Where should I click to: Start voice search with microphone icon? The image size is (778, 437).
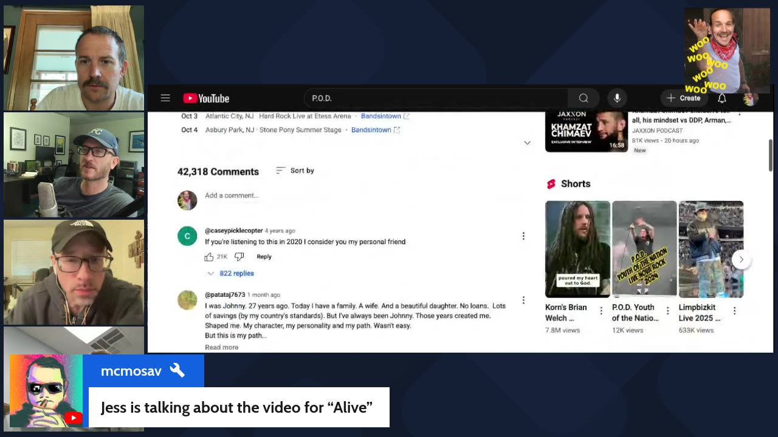pos(617,98)
